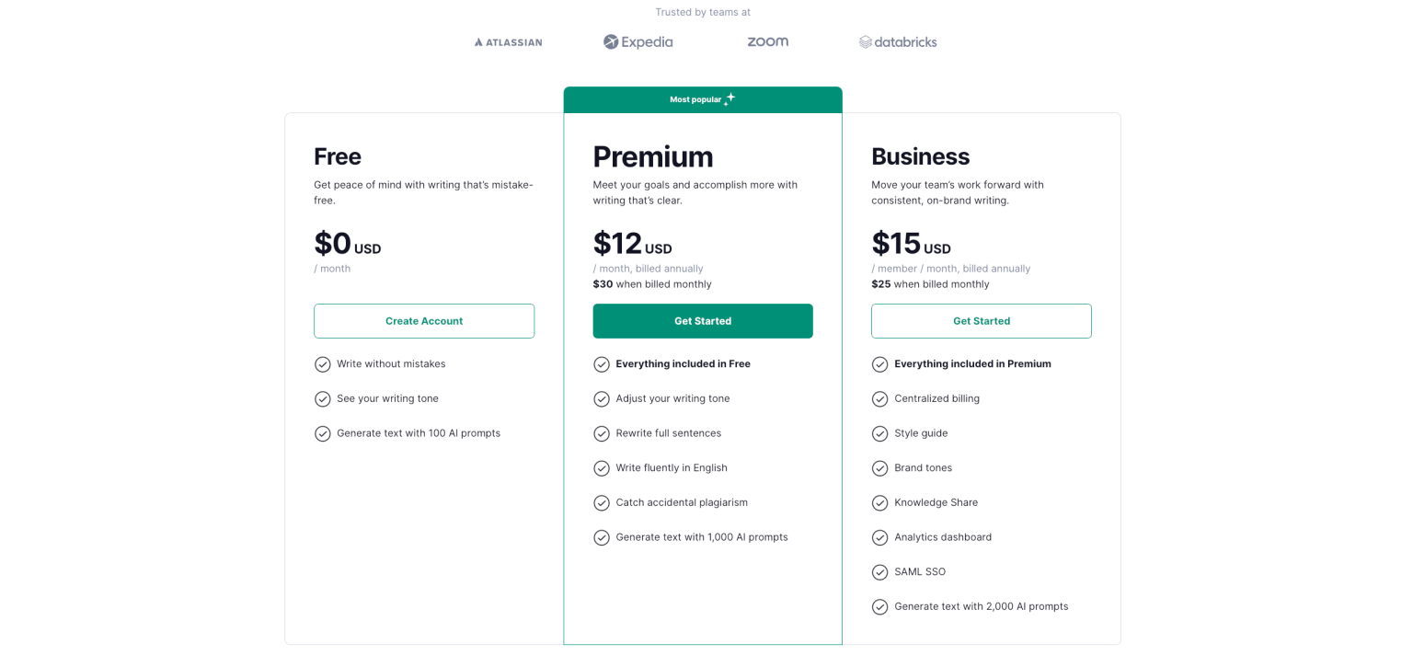The width and height of the screenshot is (1413, 667).
Task: Click the checkmark beside Analytics dashboard
Action: (x=879, y=537)
